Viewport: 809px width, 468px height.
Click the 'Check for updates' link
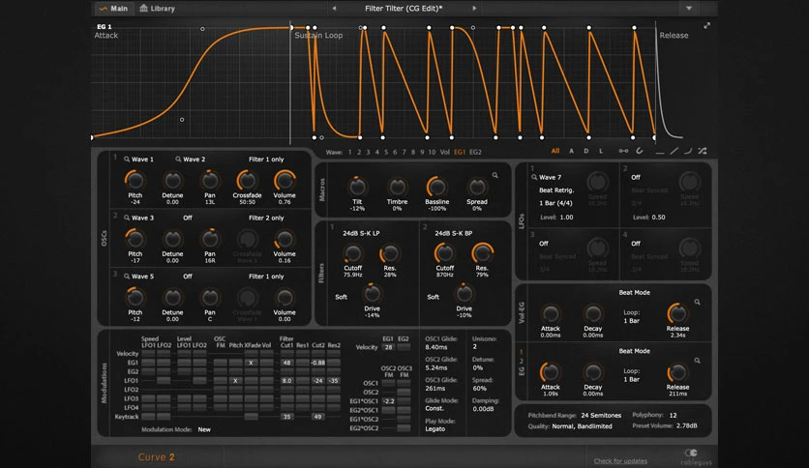620,461
